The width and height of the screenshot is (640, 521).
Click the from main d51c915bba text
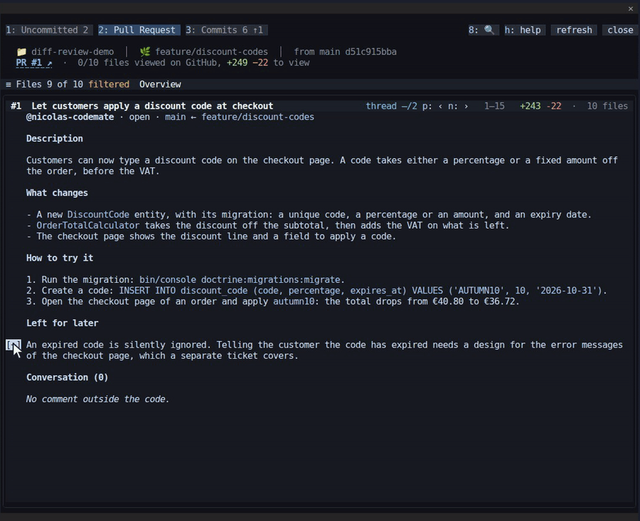point(346,52)
